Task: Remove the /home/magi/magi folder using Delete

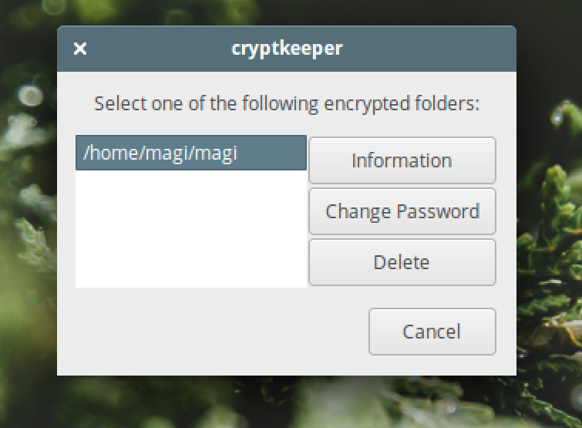Action: (402, 262)
